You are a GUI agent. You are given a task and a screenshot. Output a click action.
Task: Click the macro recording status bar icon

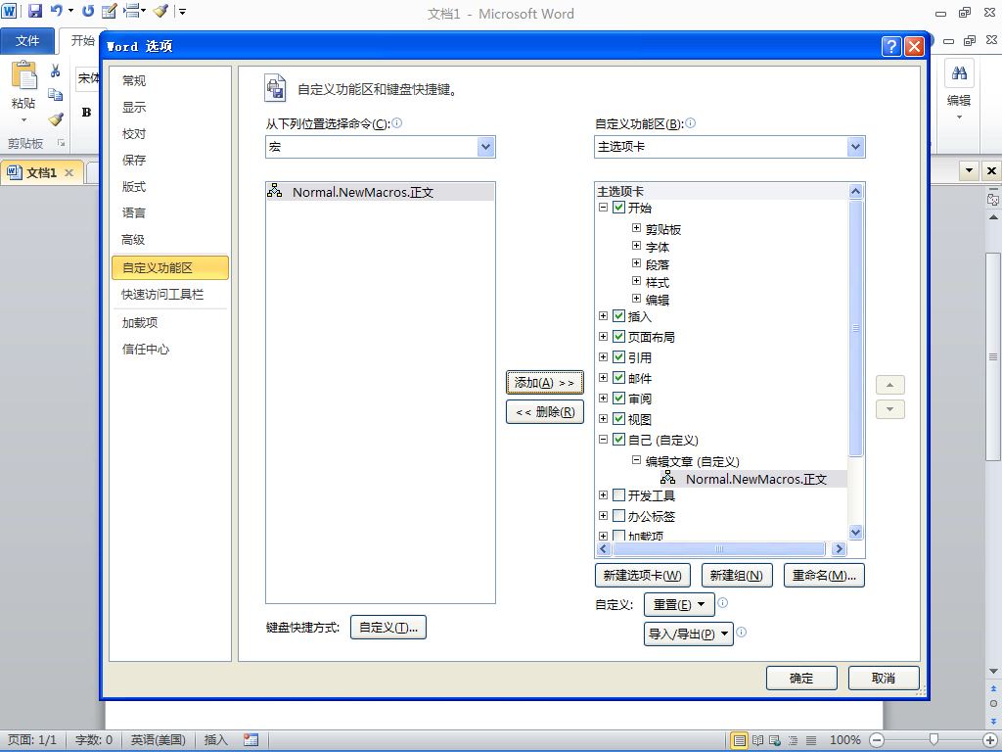pos(250,740)
